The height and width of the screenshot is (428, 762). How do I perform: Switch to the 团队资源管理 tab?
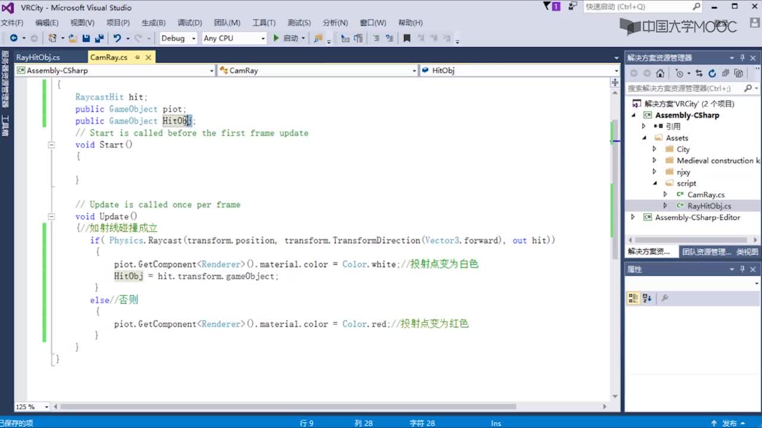click(x=706, y=251)
